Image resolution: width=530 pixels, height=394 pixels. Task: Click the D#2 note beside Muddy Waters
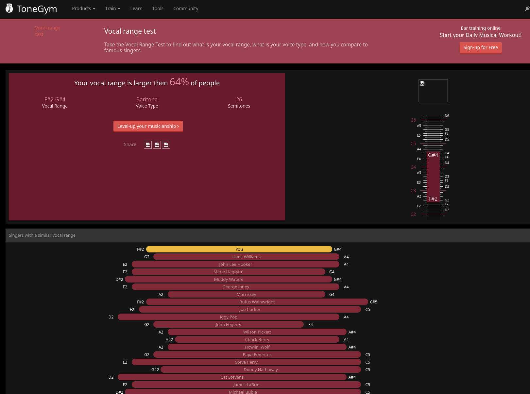(119, 279)
